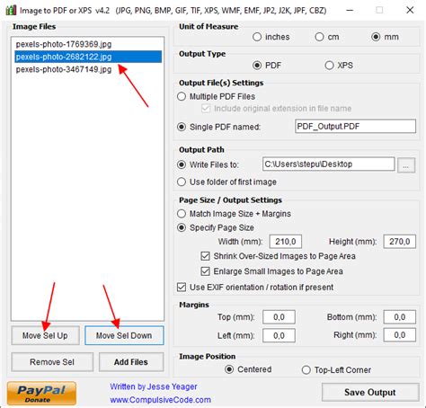
Task: Click the page Height (mm) field
Action: [x=400, y=242]
